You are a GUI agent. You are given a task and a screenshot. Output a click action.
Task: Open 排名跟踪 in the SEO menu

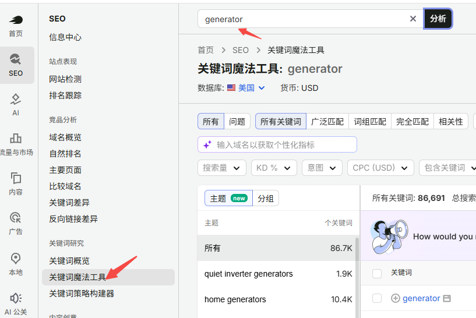click(65, 96)
